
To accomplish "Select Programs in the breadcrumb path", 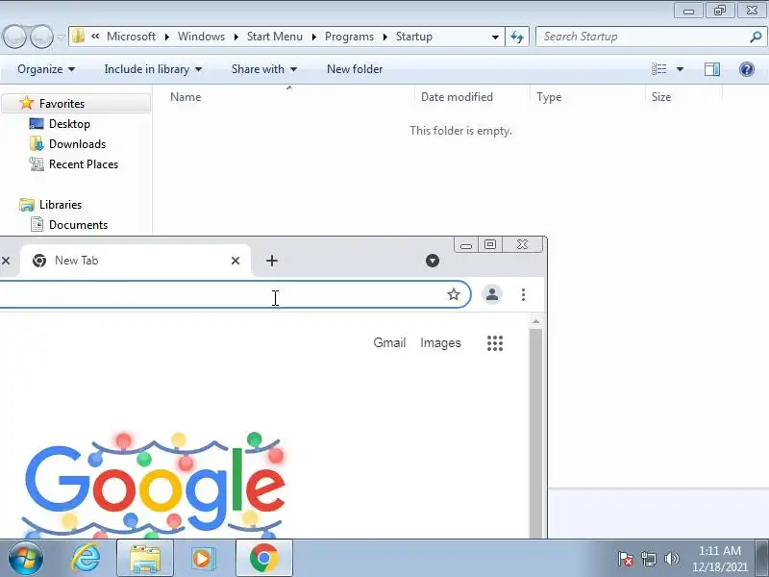I will 349,37.
